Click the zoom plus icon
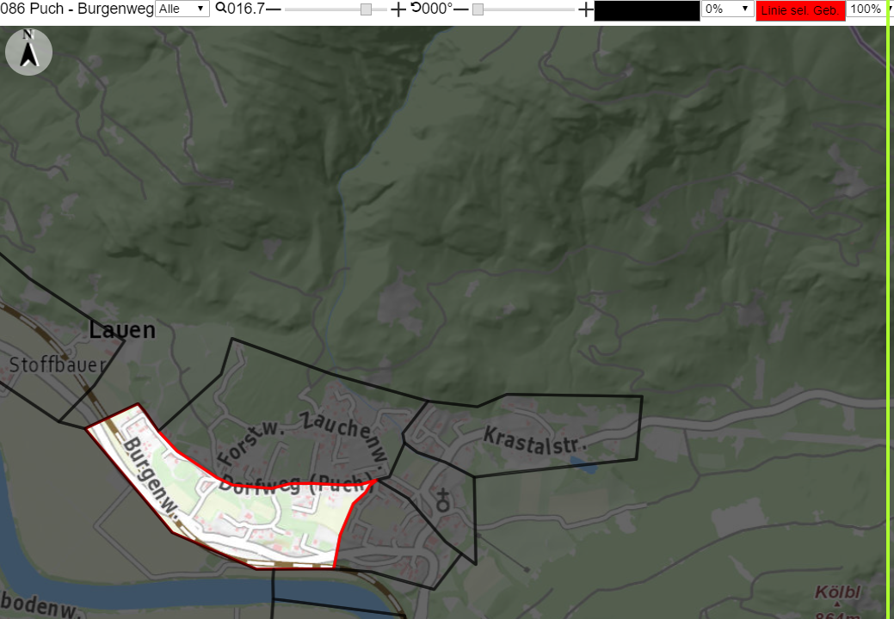 398,9
